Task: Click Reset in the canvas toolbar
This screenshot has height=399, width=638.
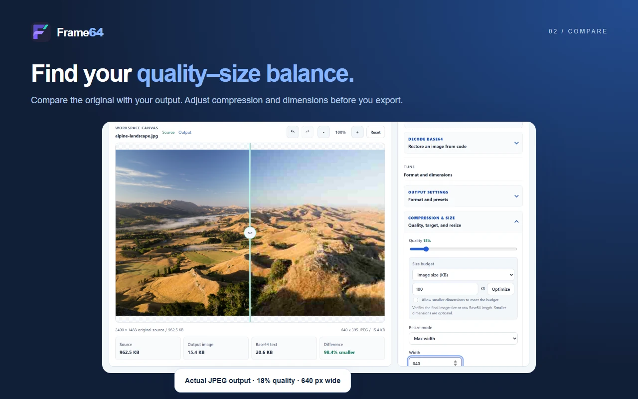Action: pyautogui.click(x=375, y=132)
